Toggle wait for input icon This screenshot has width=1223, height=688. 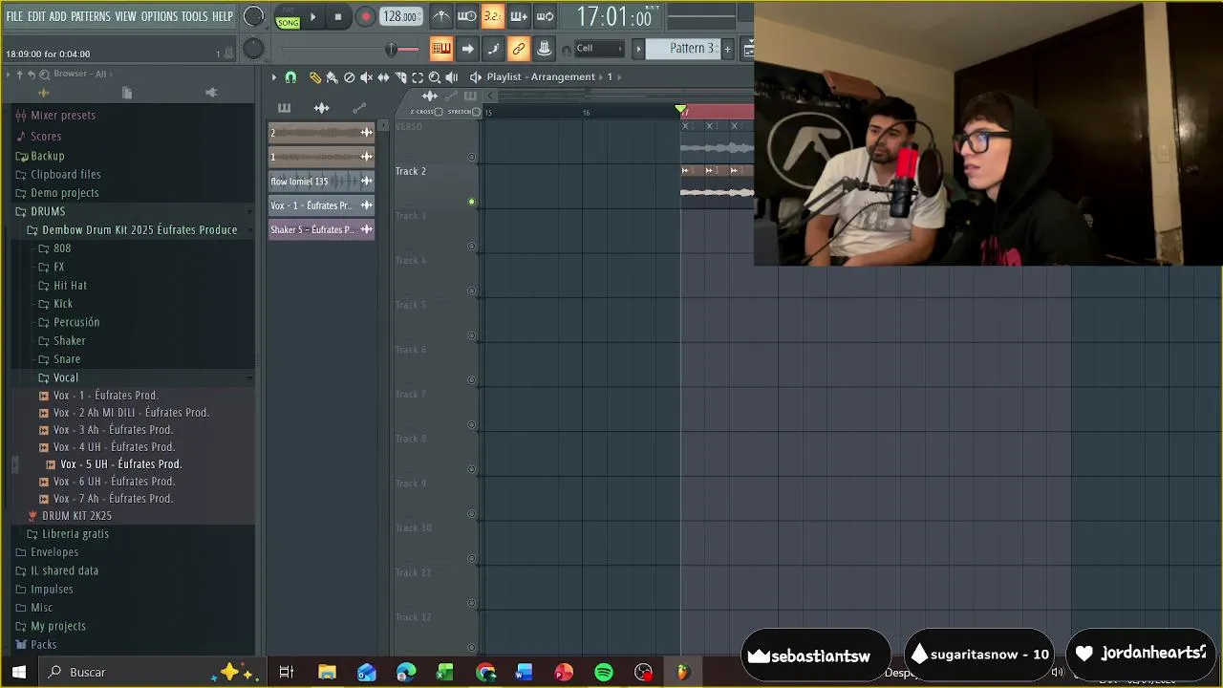pyautogui.click(x=467, y=16)
